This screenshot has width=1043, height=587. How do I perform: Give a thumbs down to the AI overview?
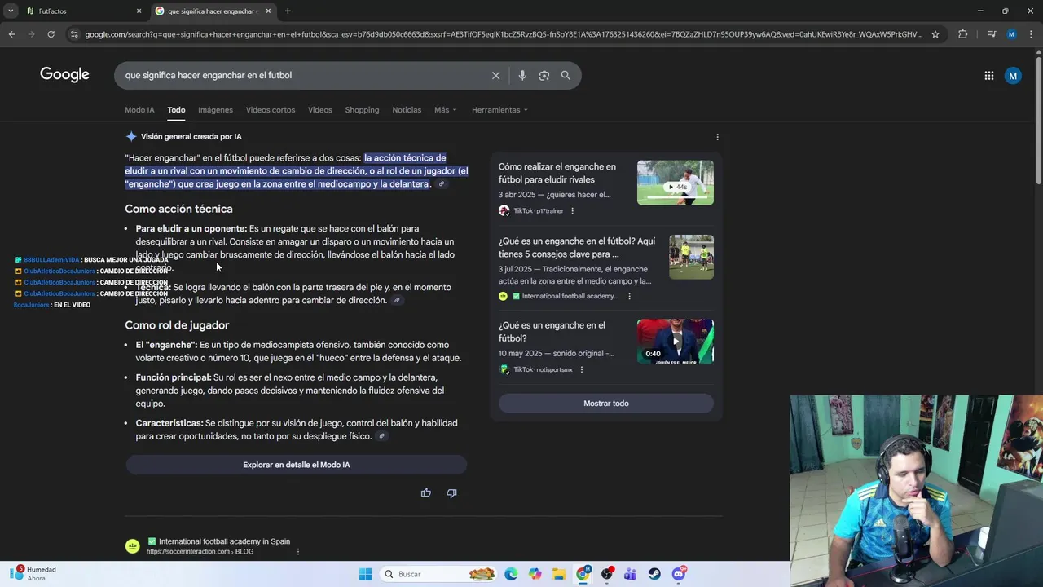coord(451,492)
